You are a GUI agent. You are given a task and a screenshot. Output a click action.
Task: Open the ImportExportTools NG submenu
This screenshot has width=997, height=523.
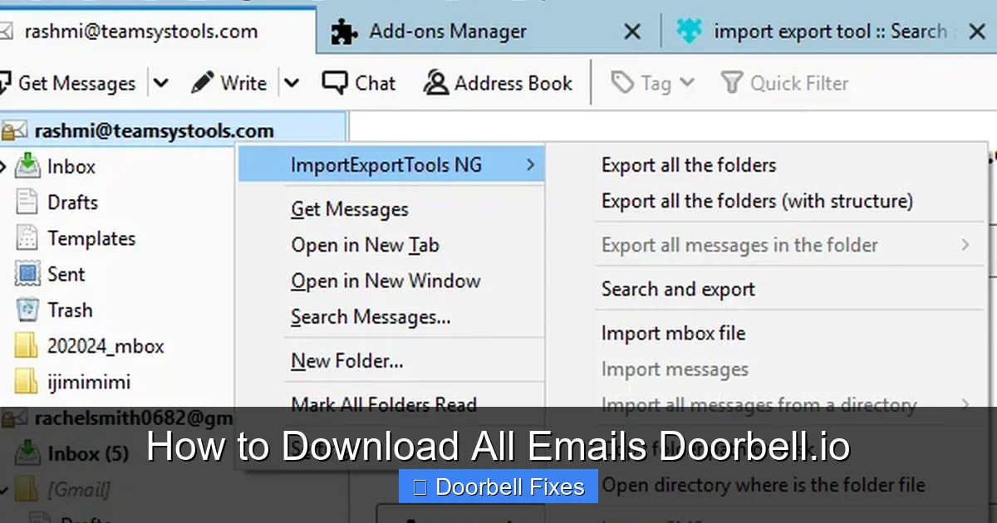pyautogui.click(x=390, y=165)
